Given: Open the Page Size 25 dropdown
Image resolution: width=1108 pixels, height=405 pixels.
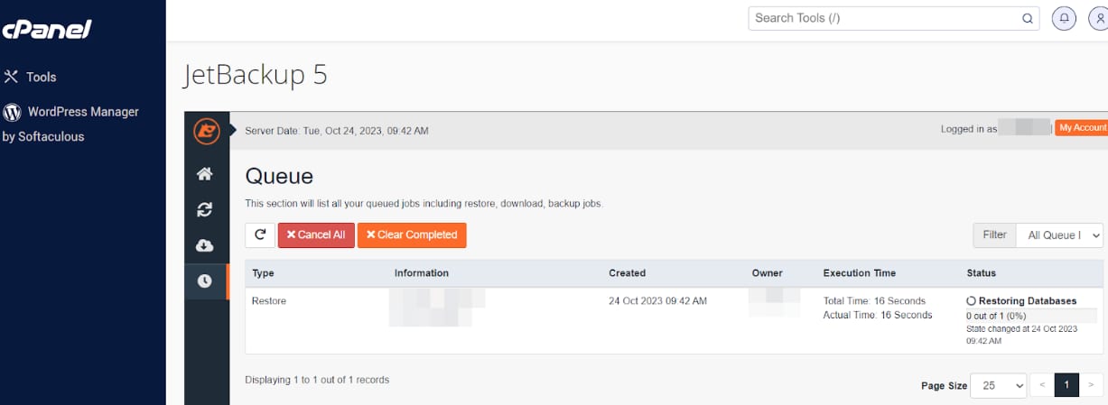Looking at the screenshot, I should (999, 385).
